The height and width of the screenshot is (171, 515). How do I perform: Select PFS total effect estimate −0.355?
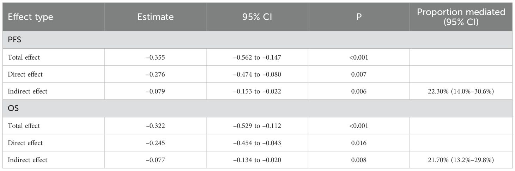point(155,57)
